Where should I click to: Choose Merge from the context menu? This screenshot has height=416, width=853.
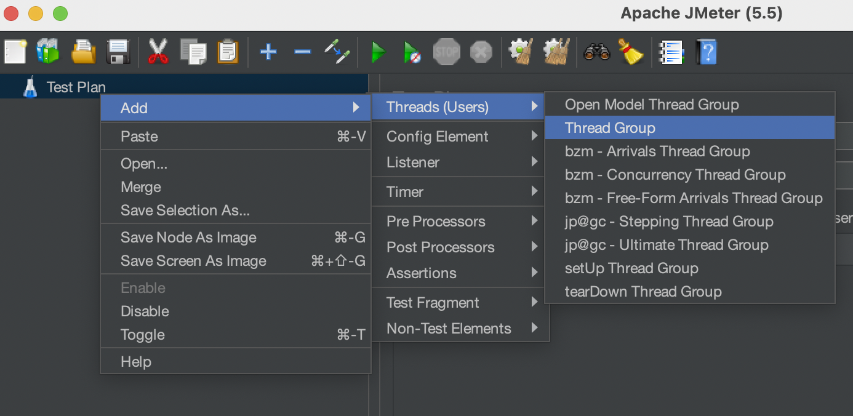[236, 187]
